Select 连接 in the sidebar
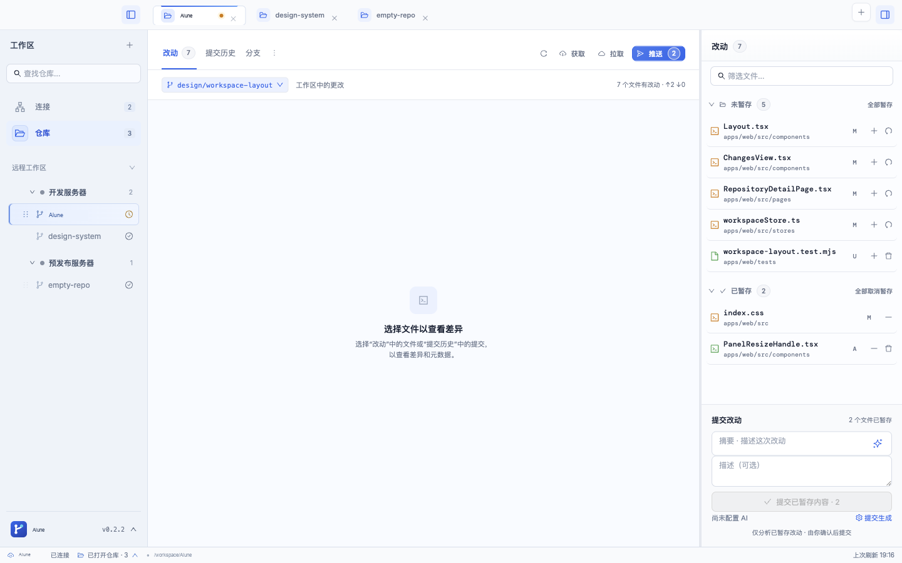902x563 pixels. (x=73, y=107)
